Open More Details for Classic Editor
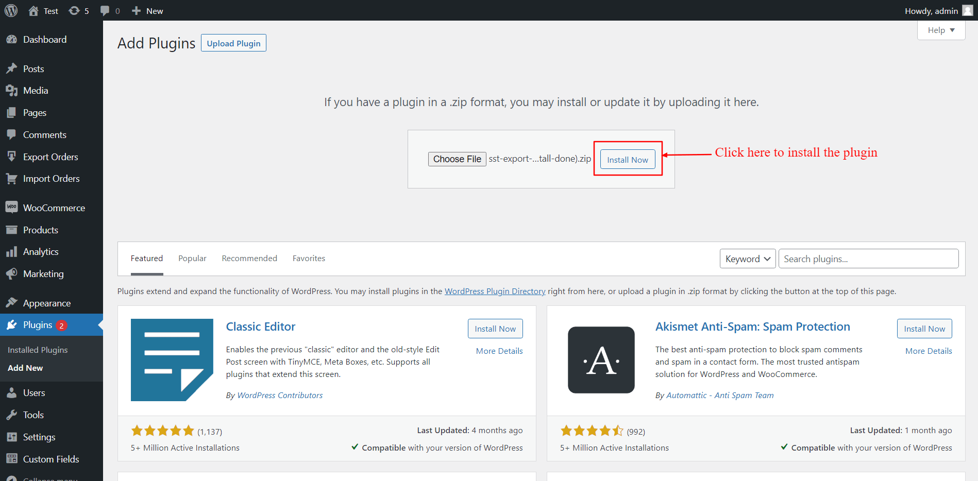978x481 pixels. point(499,351)
